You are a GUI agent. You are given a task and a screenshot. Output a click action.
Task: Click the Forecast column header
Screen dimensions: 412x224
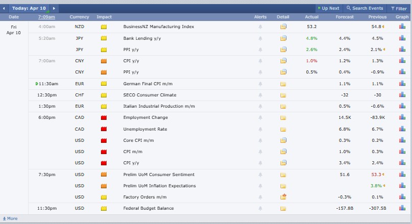click(345, 17)
